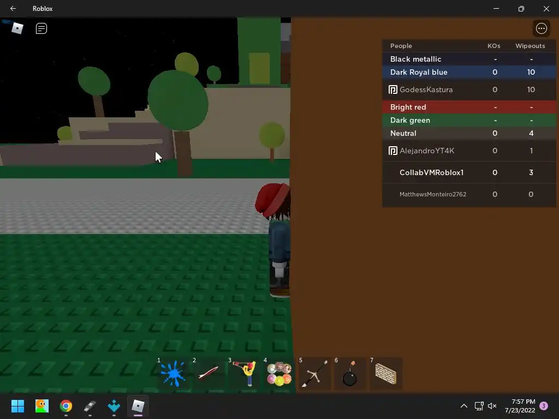Open the three-dots options button
The image size is (559, 419).
(541, 28)
